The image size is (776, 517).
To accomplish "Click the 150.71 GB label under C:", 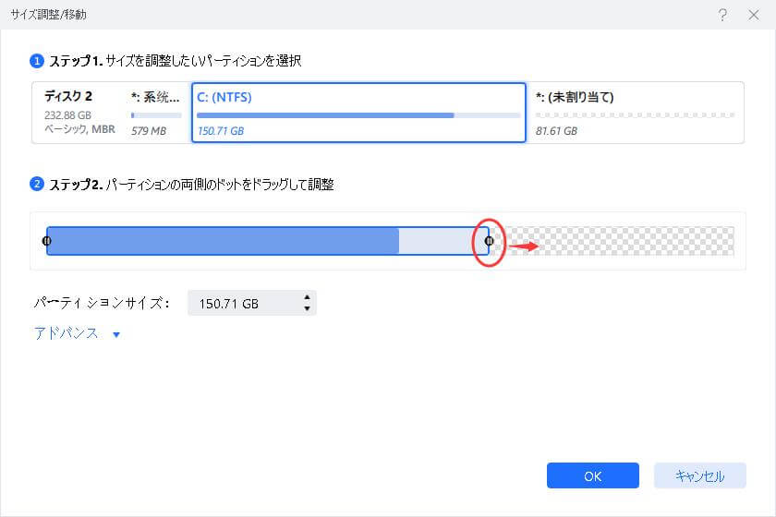I will click(x=221, y=131).
